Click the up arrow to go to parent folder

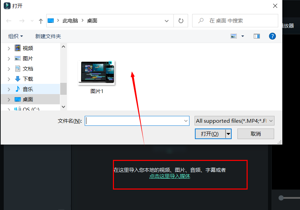click(x=40, y=20)
